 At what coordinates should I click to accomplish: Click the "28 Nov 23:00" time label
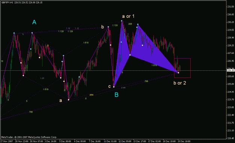pyautogui.click(x=21, y=141)
